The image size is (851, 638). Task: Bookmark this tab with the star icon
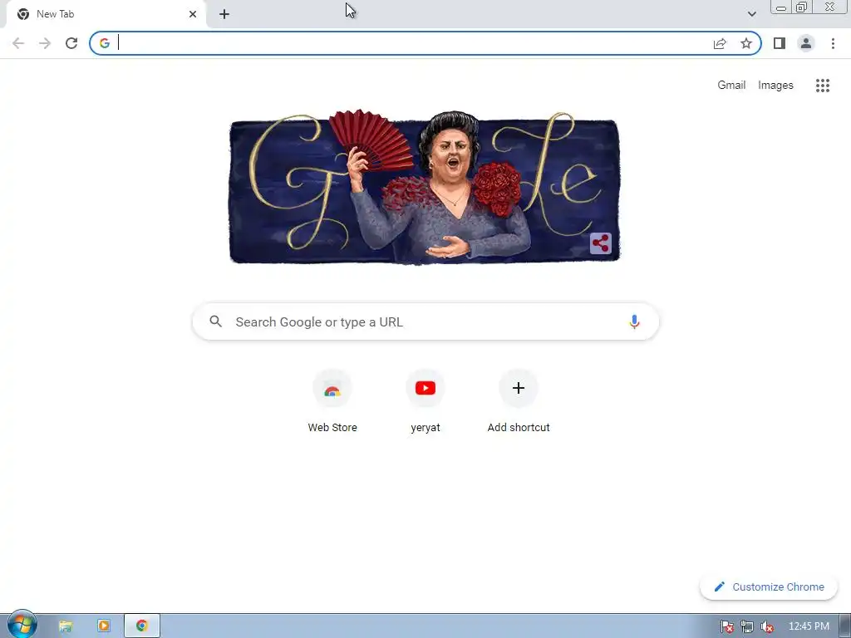coord(746,43)
